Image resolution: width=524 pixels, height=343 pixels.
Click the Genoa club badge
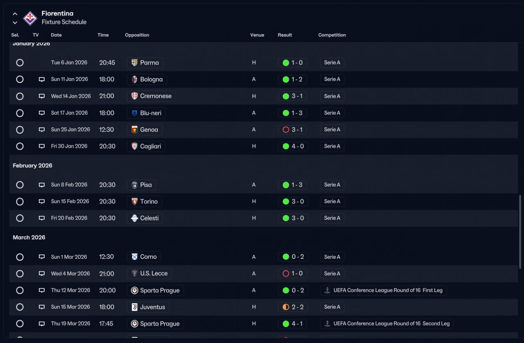tap(134, 129)
